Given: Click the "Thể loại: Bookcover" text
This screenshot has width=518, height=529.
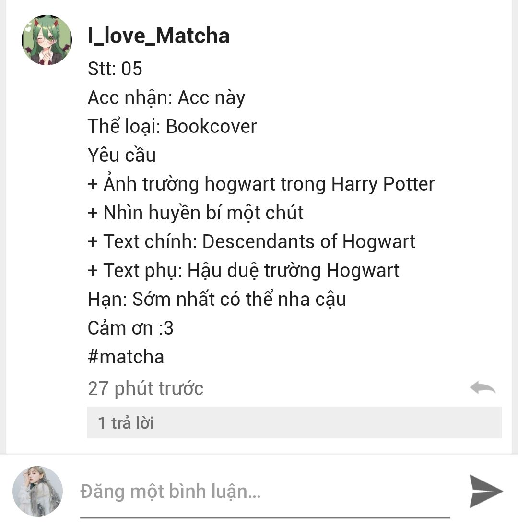Looking at the screenshot, I should tap(172, 127).
